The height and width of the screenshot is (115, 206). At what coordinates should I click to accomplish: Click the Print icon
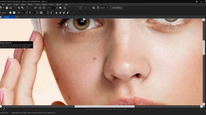pos(11,8)
